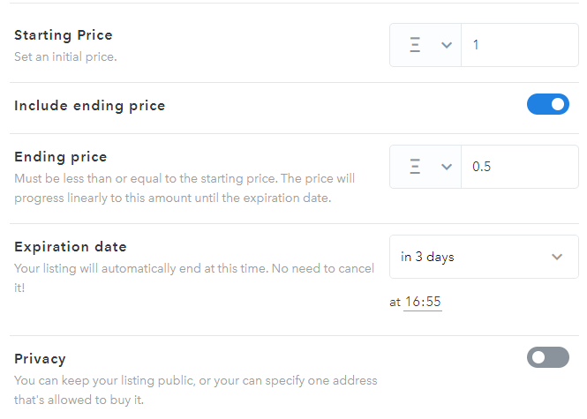This screenshot has width=587, height=419.
Task: Click the "Include ending price" label
Action: pyautogui.click(x=90, y=106)
